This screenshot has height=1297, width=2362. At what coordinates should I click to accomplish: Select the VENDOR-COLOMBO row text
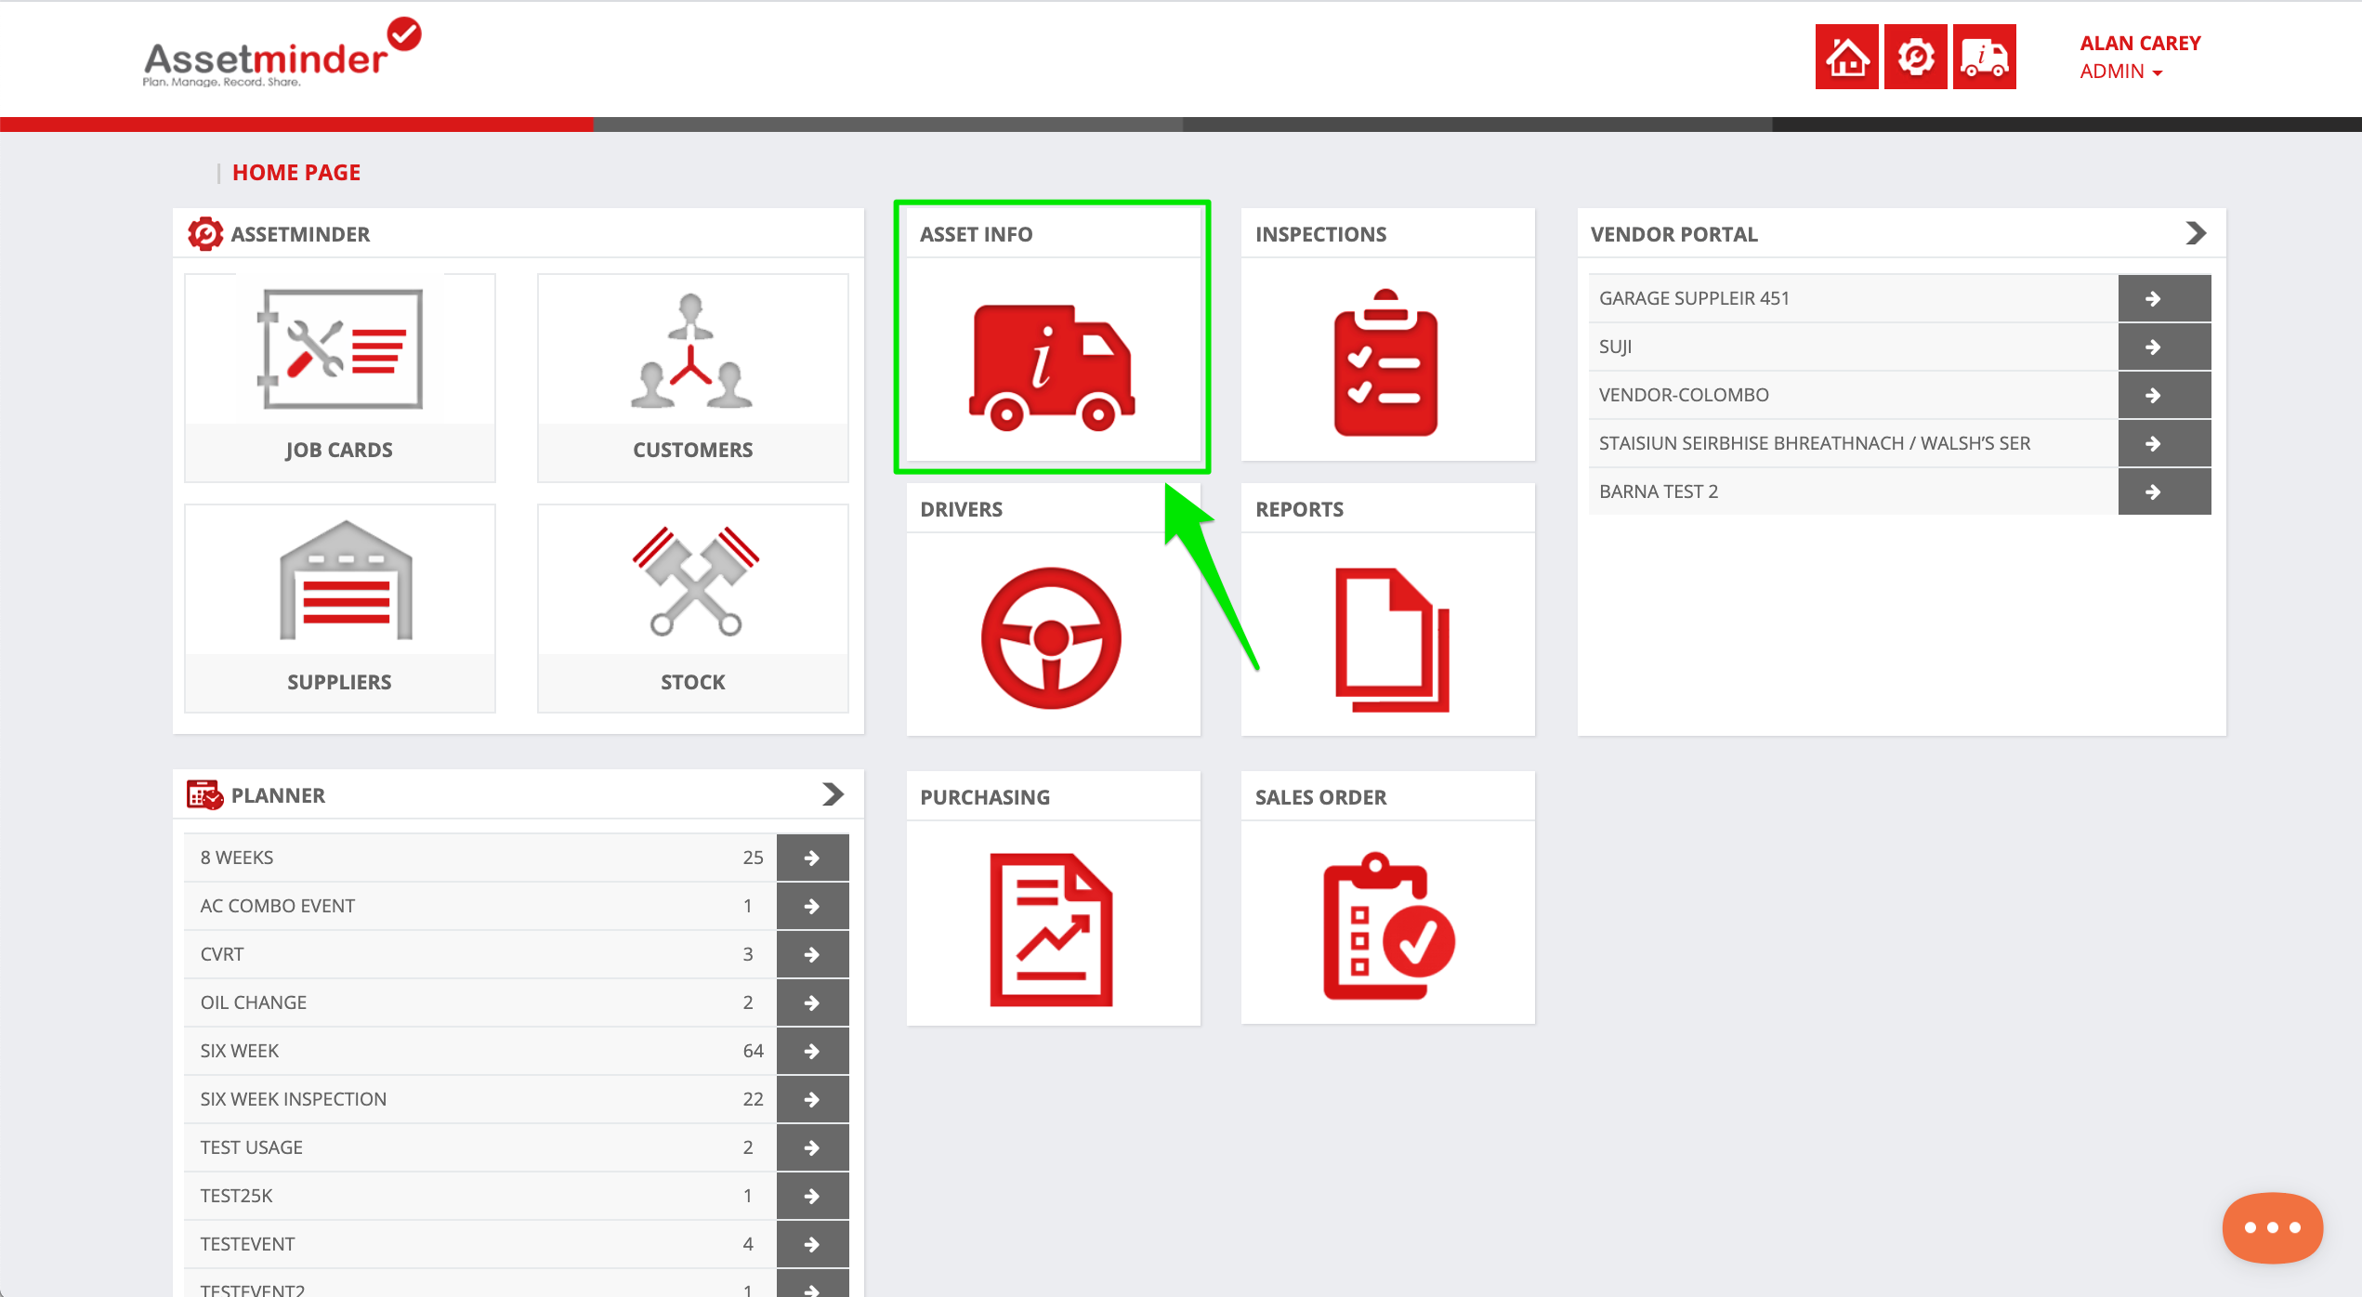click(1684, 395)
